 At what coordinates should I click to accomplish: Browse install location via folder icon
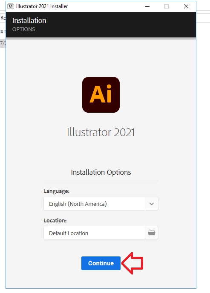point(152,233)
